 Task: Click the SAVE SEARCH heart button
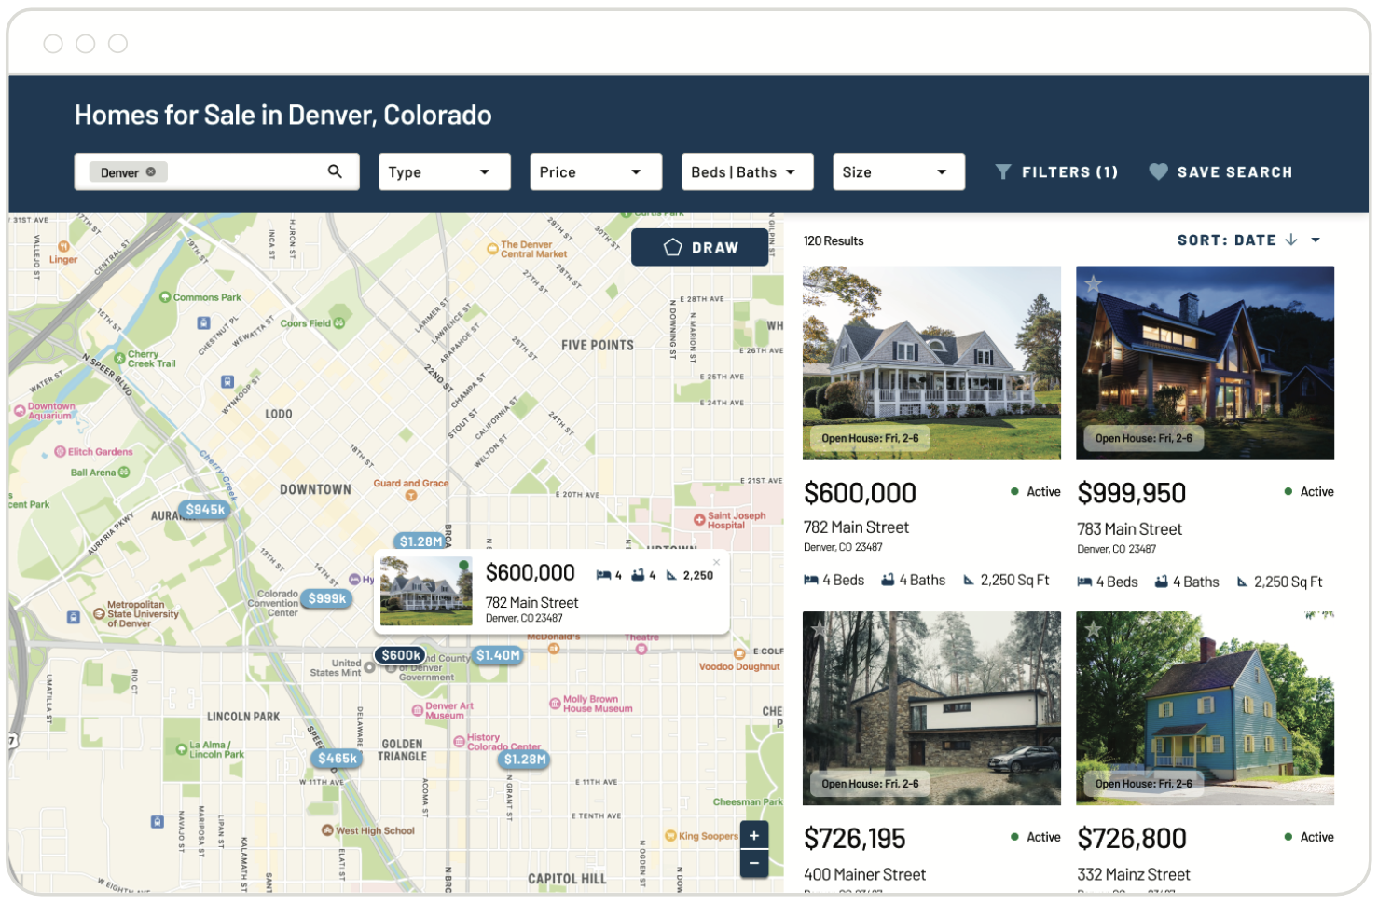pos(1220,171)
